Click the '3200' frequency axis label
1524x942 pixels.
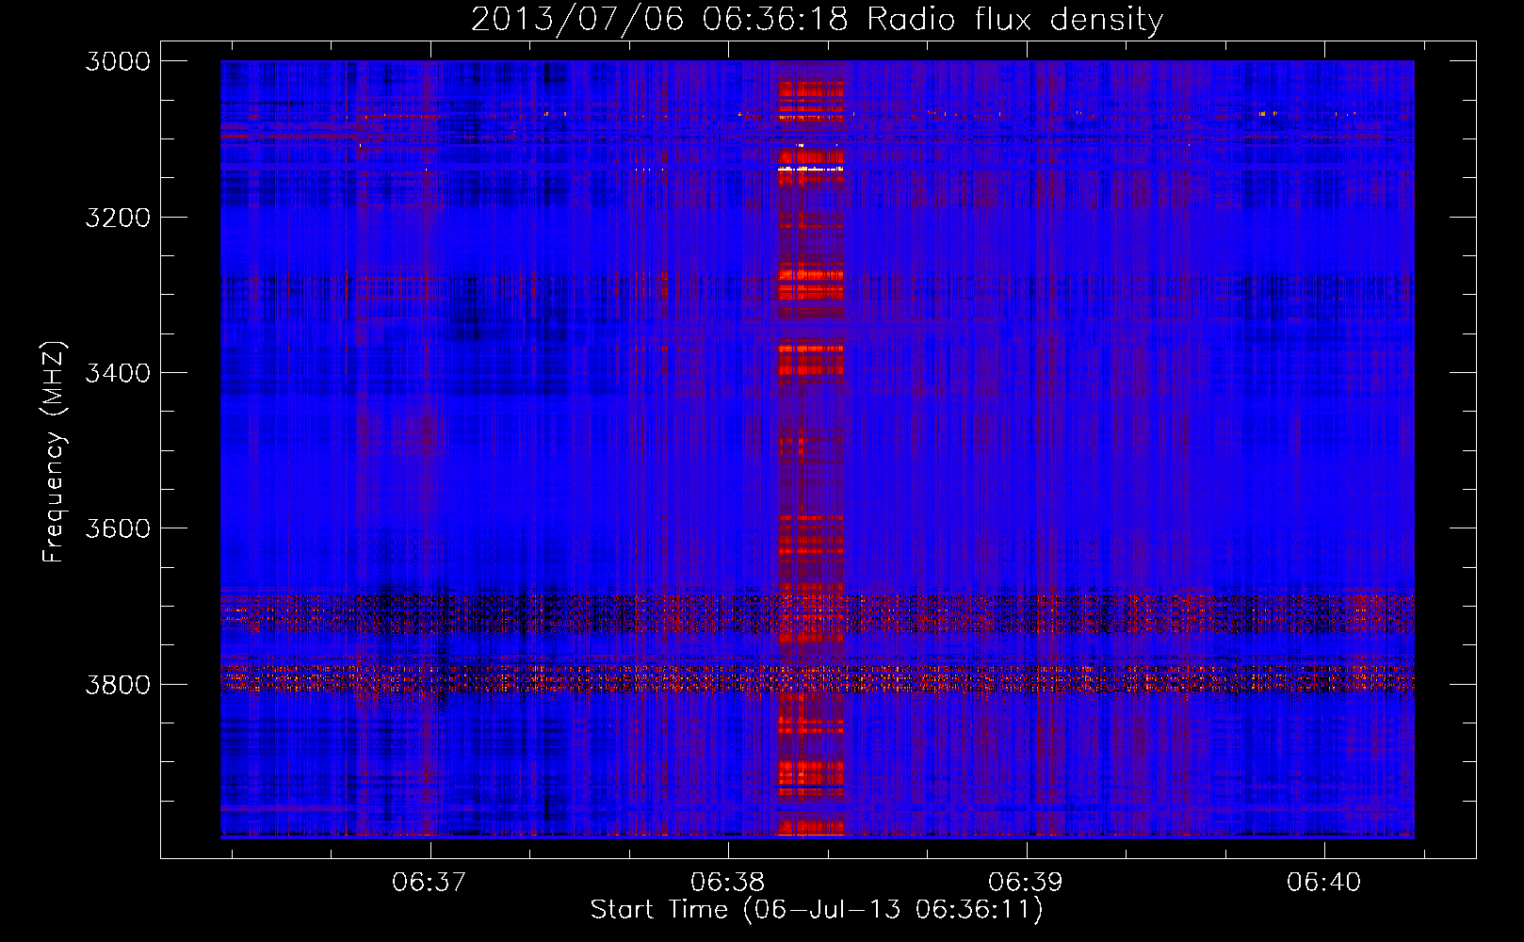[x=118, y=218]
